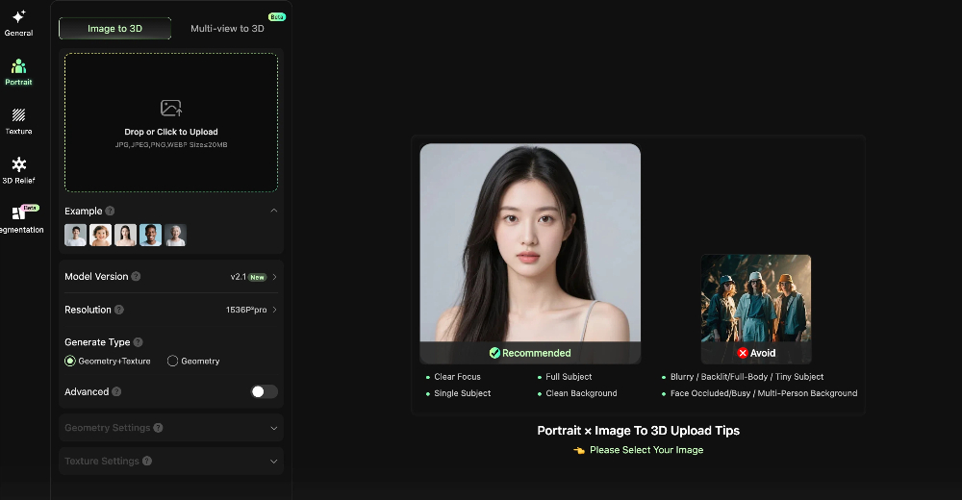Show help info icon beside Model Version
The width and height of the screenshot is (962, 500).
point(136,277)
